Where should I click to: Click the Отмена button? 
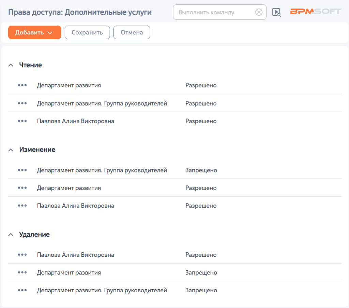pyautogui.click(x=132, y=32)
